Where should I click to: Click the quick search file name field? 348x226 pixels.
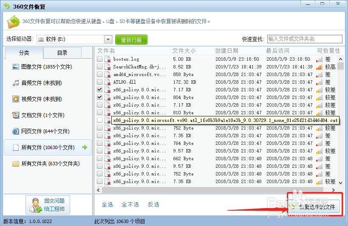point(305,39)
